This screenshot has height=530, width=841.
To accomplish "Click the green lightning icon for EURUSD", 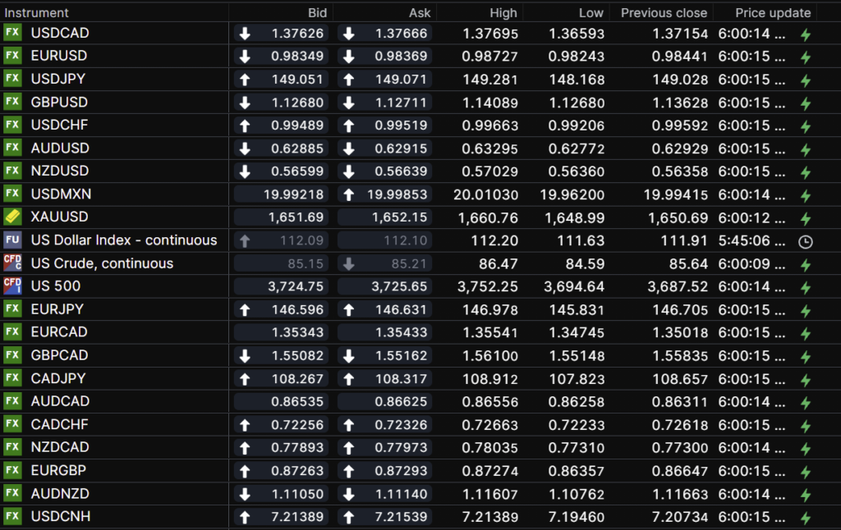I will 805,57.
